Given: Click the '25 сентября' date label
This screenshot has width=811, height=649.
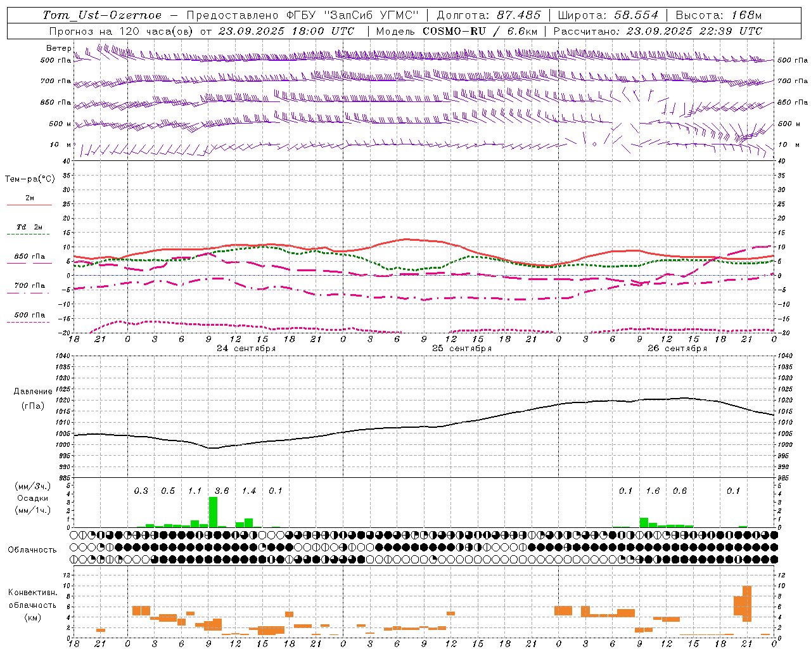Looking at the screenshot, I should 462,349.
